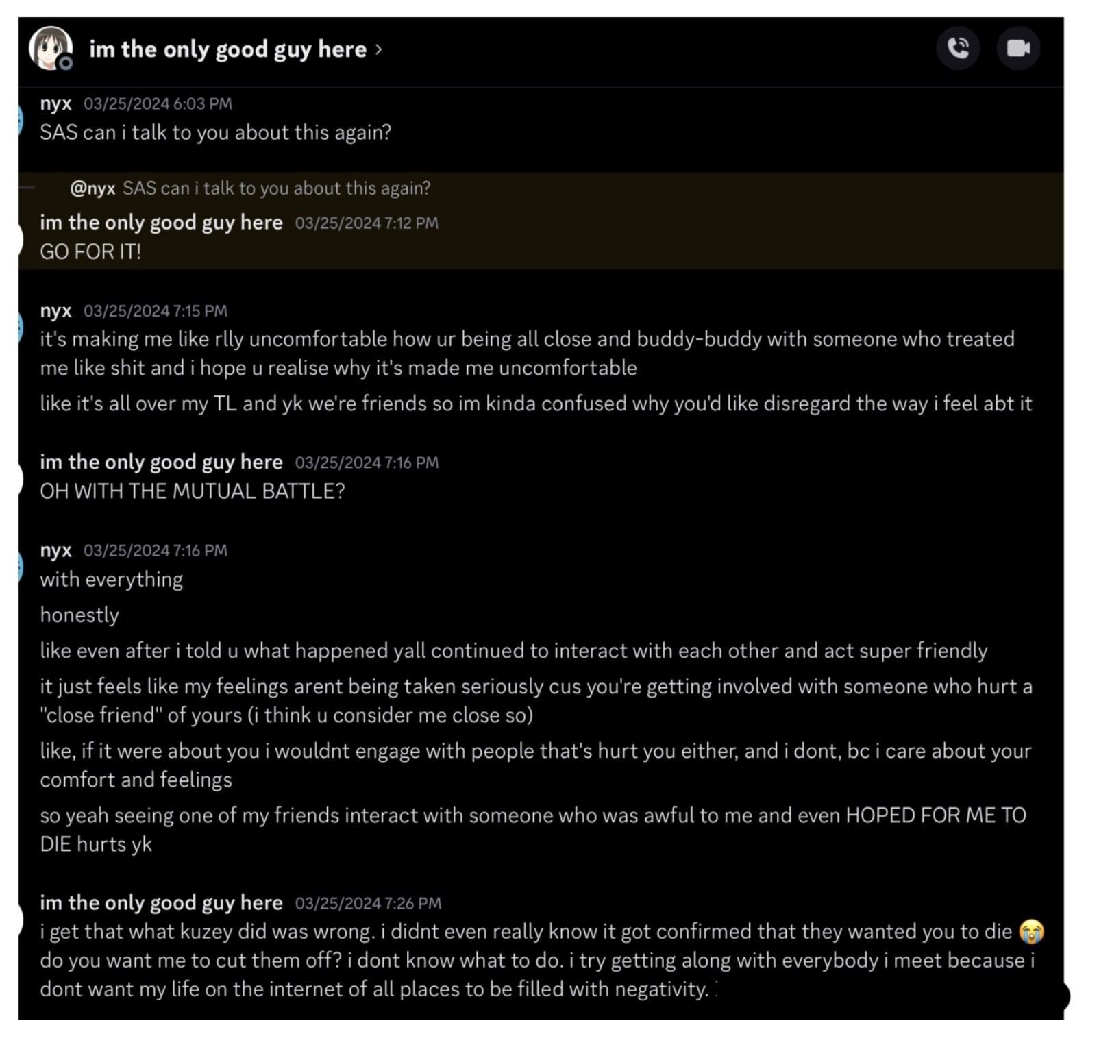Click nyx username on 7:16 PM message
1099x1047 pixels.
click(x=55, y=550)
